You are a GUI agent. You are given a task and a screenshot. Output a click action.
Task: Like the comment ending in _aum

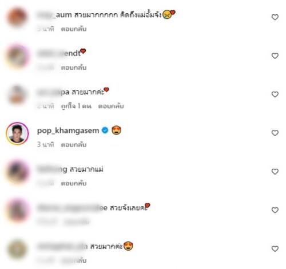click(275, 17)
